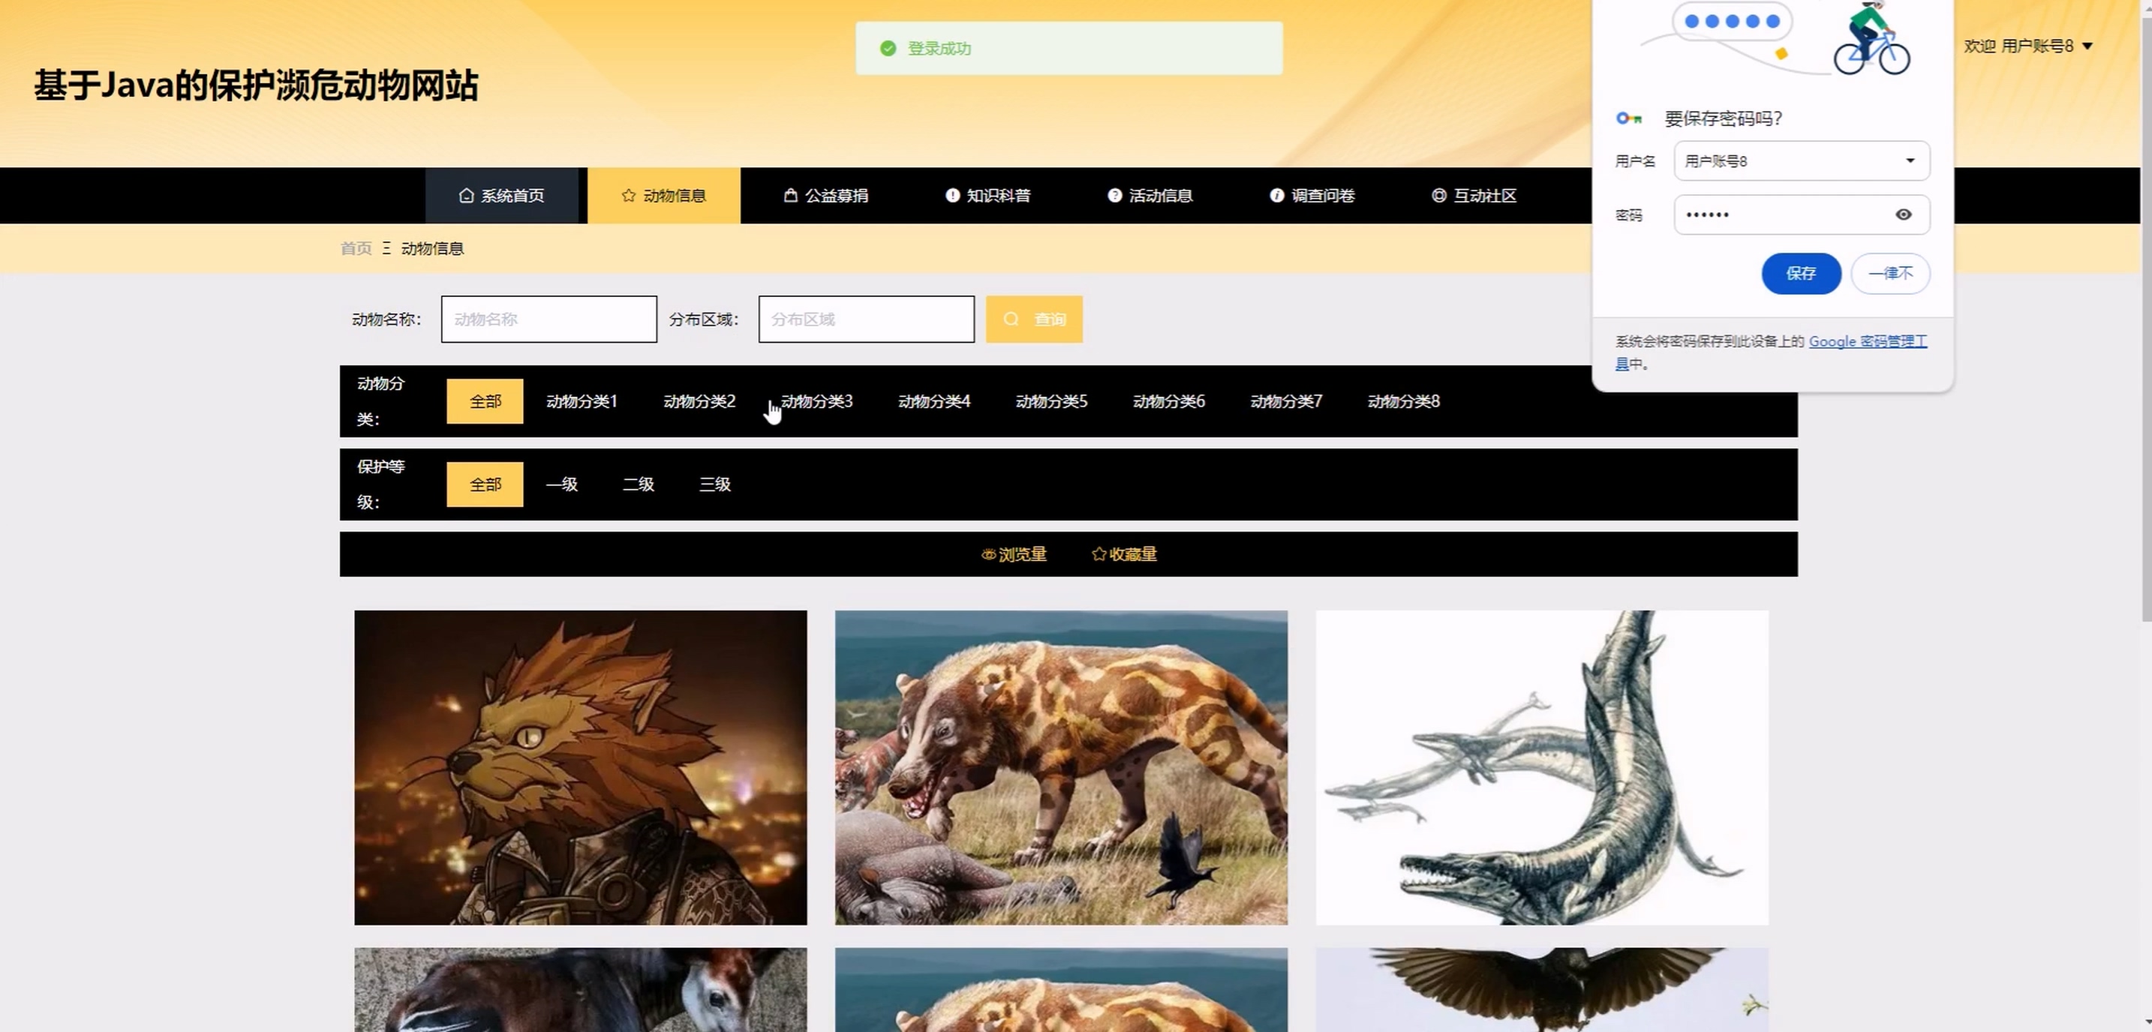Screen dimensions: 2152x1032
Task: Click the info icon beside 调查问卷
Action: 1276,196
